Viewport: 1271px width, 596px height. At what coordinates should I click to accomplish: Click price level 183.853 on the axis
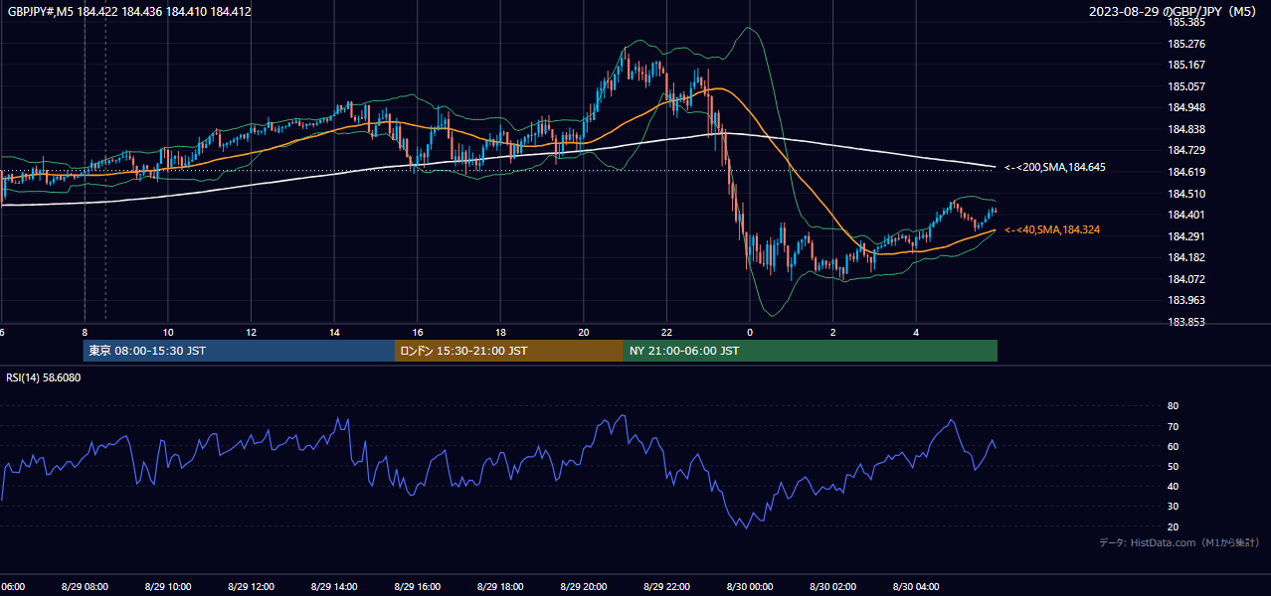pyautogui.click(x=1186, y=322)
